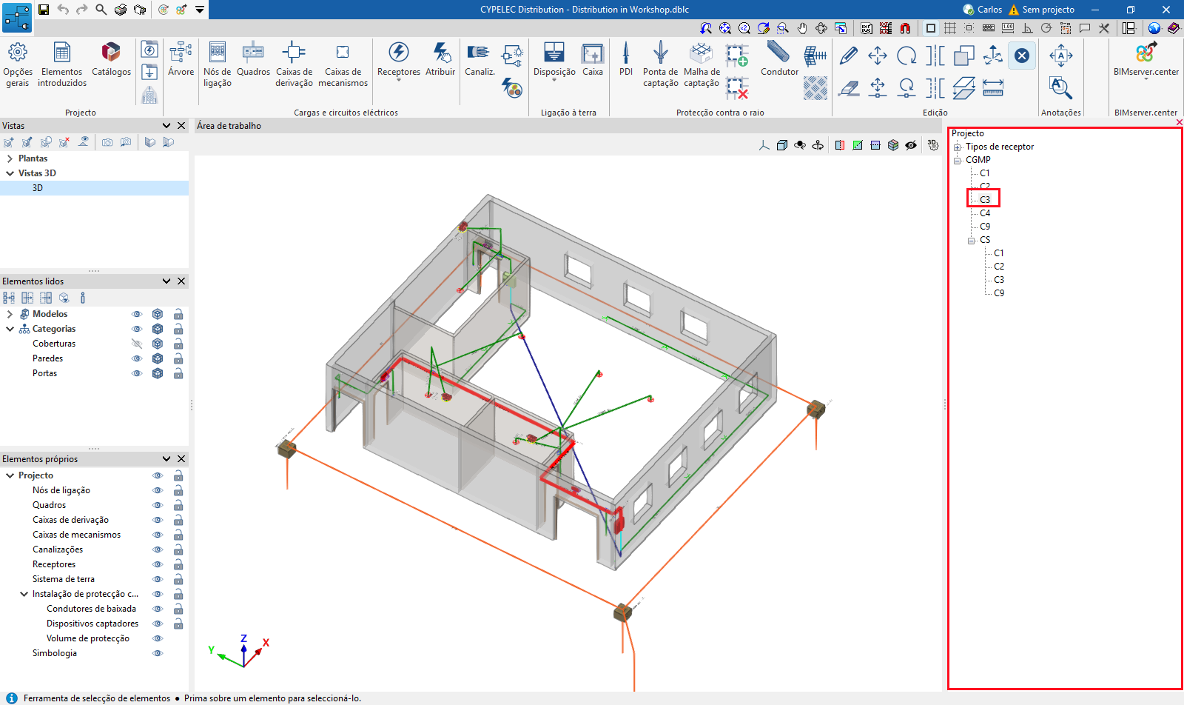
Task: Expand Tipos de receptor node
Action: (958, 147)
